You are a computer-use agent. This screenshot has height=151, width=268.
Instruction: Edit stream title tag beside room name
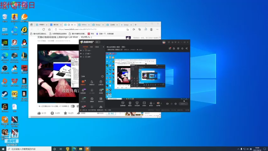point(123,47)
